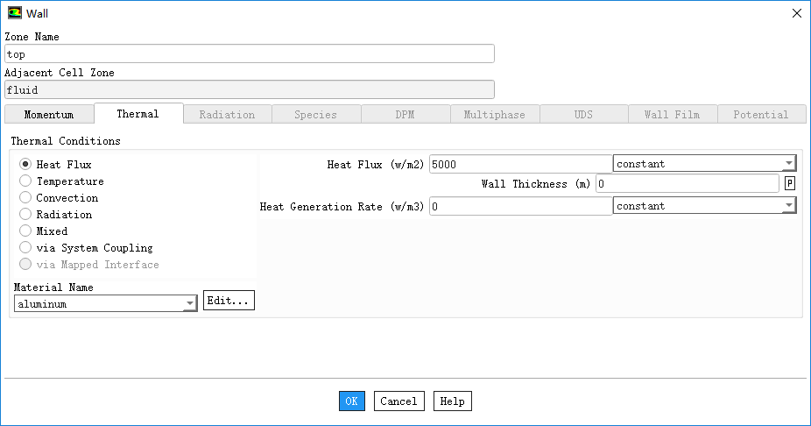Expand the Material Name aluminum dropdown
Viewport: 811px width, 426px height.
click(x=105, y=304)
